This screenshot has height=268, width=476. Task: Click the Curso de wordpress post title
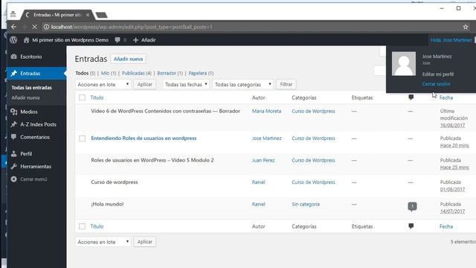(x=115, y=182)
